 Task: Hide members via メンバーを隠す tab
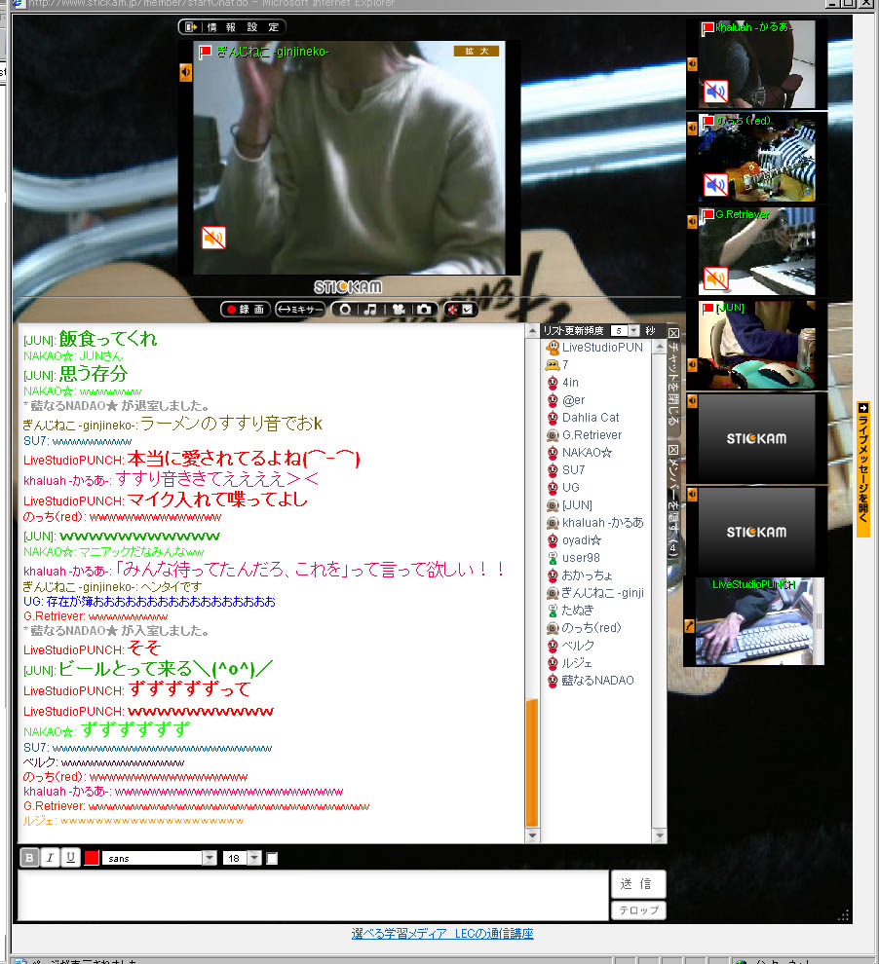pyautogui.click(x=673, y=501)
